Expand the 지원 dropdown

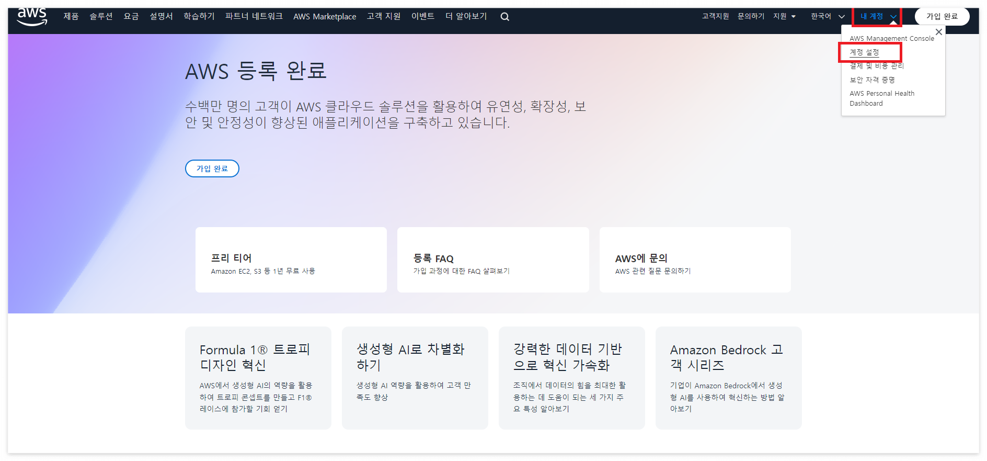click(x=785, y=16)
